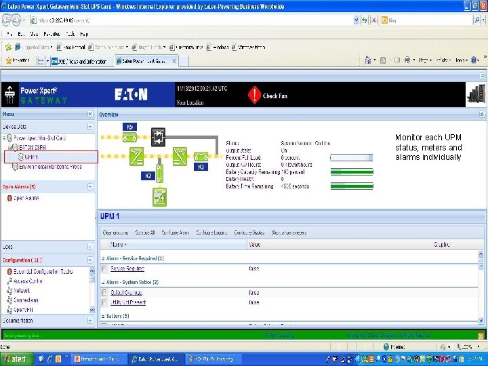
Task: Click Clear grouping in UPM 1 toolbar
Action: tap(115, 232)
